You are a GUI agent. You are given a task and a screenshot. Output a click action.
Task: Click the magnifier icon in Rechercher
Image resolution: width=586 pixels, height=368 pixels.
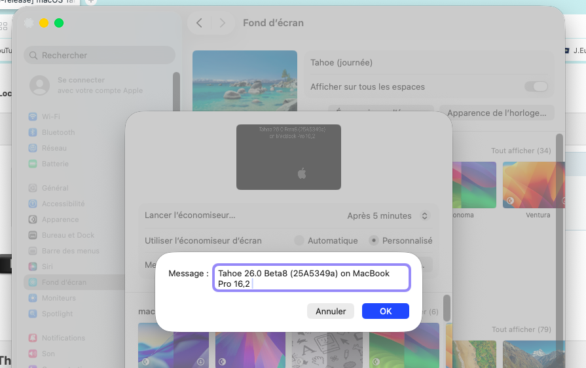(x=33, y=55)
